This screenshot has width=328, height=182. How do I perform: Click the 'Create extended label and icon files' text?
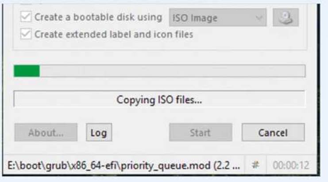[x=114, y=34]
